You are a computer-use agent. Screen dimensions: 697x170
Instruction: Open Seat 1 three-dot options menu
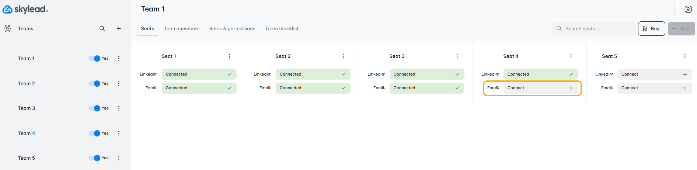pyautogui.click(x=229, y=56)
